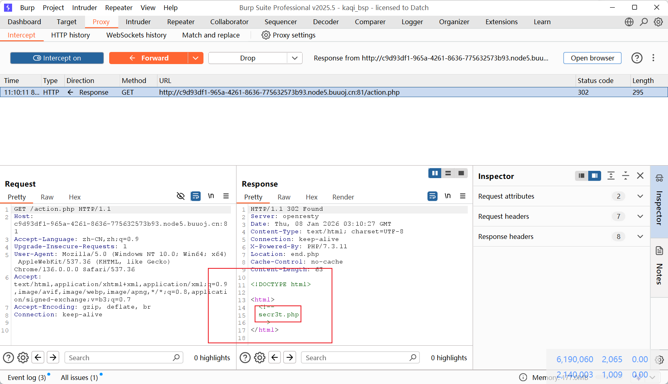Open the WebSockets history sub-tab
The height and width of the screenshot is (384, 668).
(137, 35)
